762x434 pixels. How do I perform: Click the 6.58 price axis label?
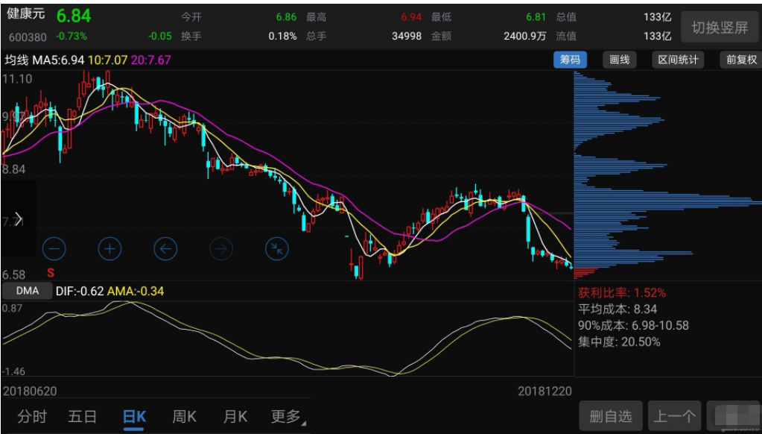click(13, 274)
